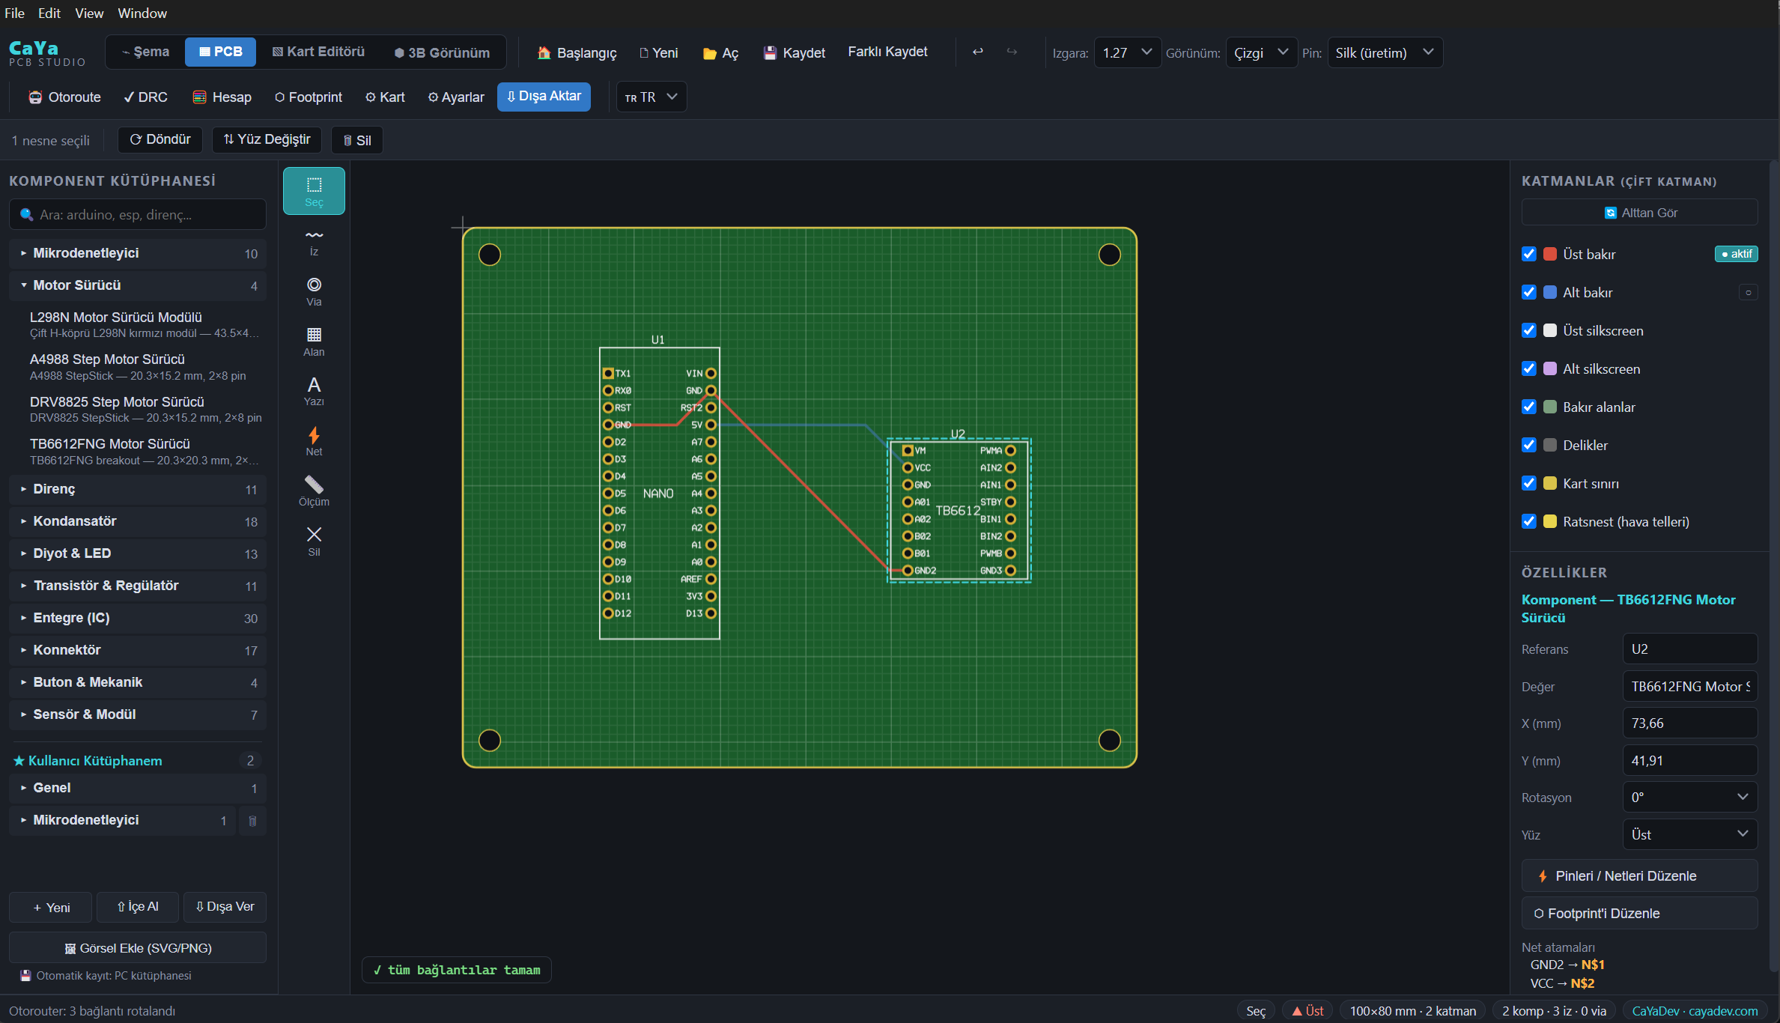Click the Referans U2 input field
Image resolution: width=1780 pixels, height=1023 pixels.
click(1690, 649)
